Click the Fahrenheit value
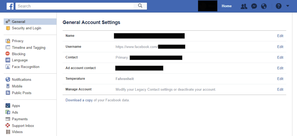 pyautogui.click(x=125, y=79)
